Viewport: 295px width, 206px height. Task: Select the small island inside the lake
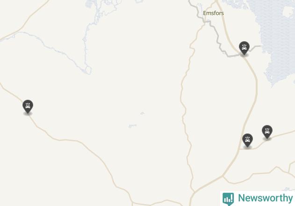pos(288,11)
